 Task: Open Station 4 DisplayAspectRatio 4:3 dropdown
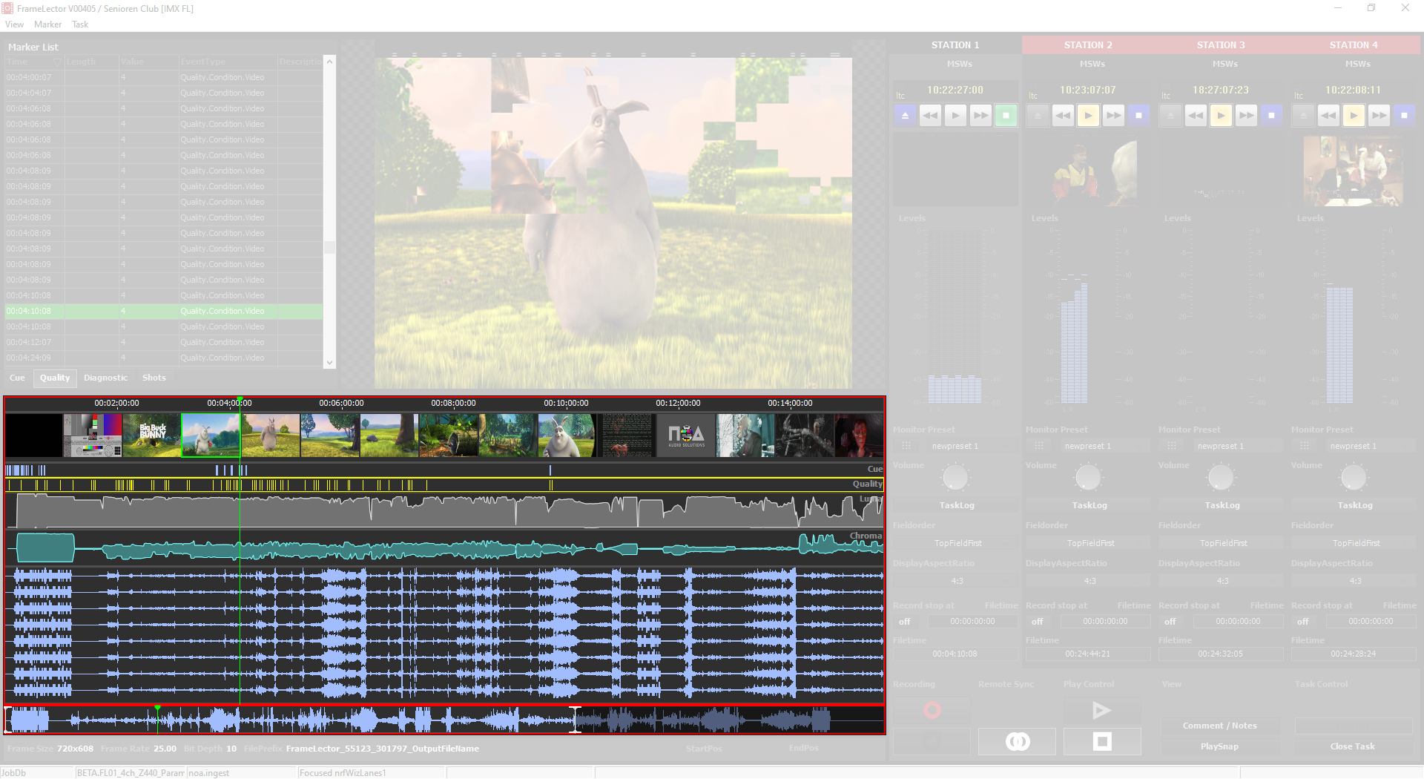[x=1354, y=581]
